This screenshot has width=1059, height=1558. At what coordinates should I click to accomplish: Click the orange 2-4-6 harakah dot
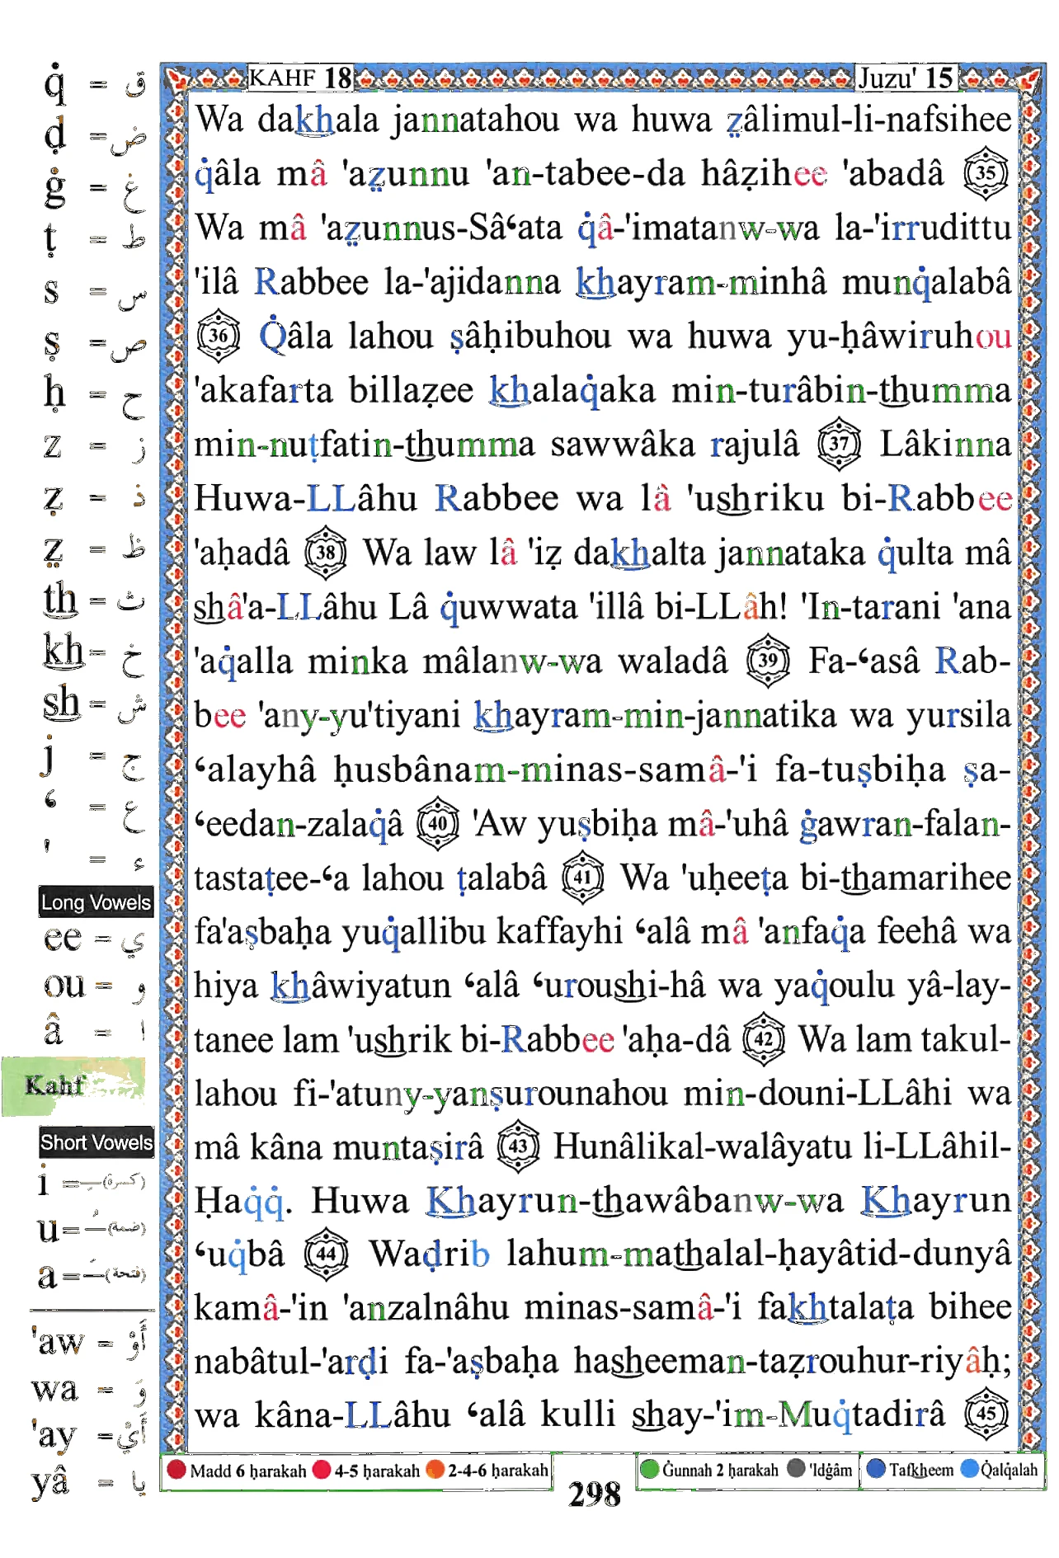(435, 1470)
